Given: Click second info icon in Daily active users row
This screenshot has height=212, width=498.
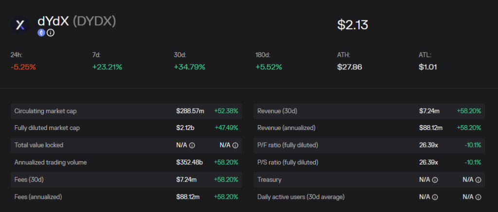Looking at the screenshot, I should 479,197.
